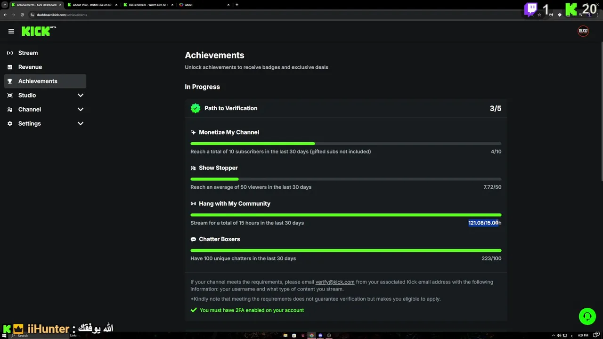Click the Channel icon in sidebar
Image resolution: width=603 pixels, height=339 pixels.
[10, 110]
